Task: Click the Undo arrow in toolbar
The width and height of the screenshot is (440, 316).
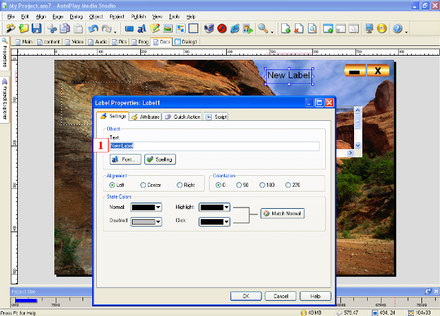Action: [x=93, y=29]
